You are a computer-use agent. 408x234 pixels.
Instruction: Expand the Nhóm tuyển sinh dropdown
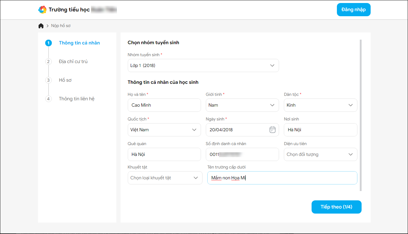pyautogui.click(x=203, y=65)
